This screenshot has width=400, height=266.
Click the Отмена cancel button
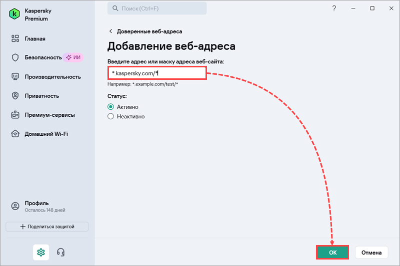click(x=371, y=253)
